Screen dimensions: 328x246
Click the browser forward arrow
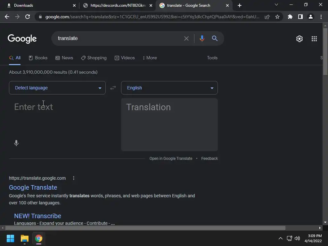pos(17,17)
